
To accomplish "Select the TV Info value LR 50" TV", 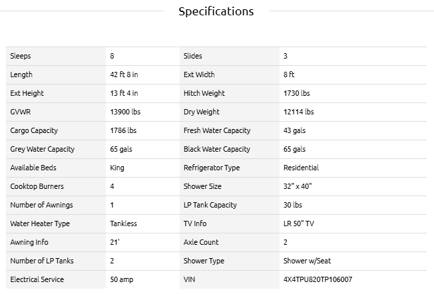I will [x=298, y=223].
